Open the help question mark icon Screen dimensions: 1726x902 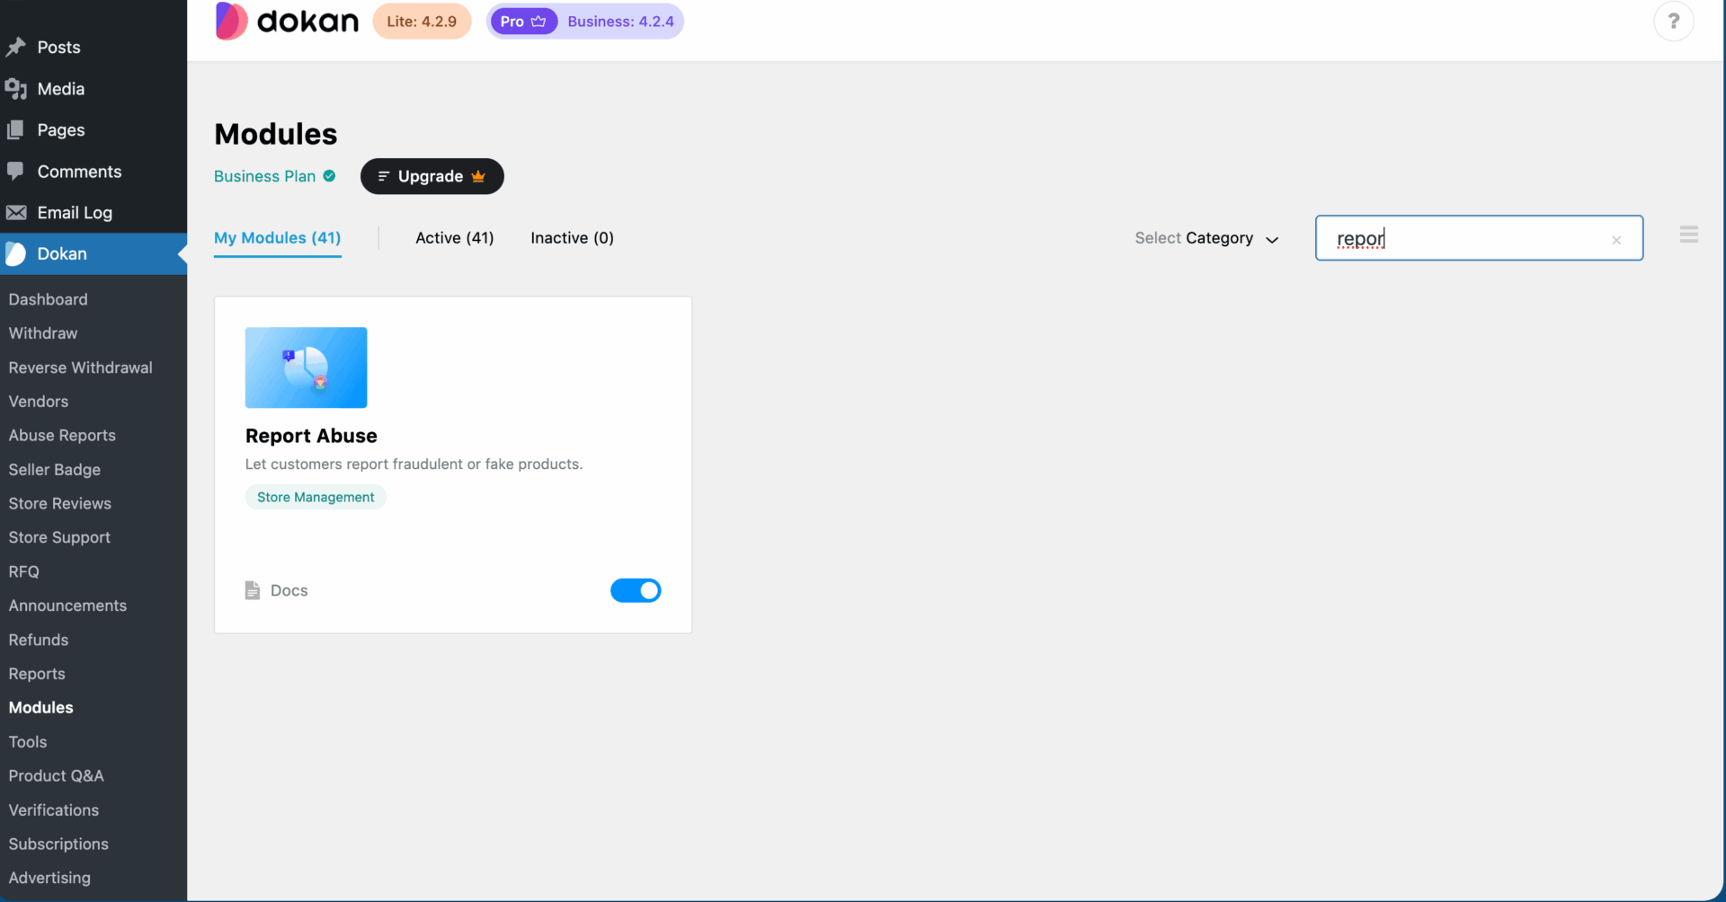coord(1673,21)
